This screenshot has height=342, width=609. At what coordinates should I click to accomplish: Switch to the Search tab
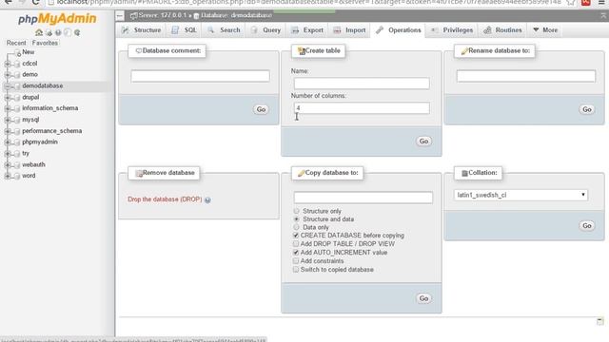coord(224,30)
